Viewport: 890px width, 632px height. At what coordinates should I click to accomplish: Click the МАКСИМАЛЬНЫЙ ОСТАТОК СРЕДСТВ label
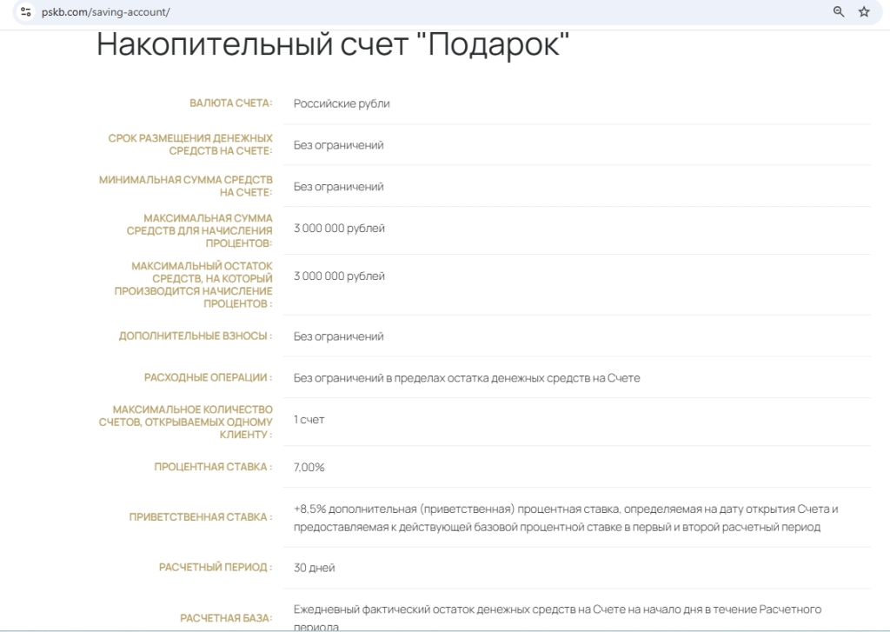194,284
